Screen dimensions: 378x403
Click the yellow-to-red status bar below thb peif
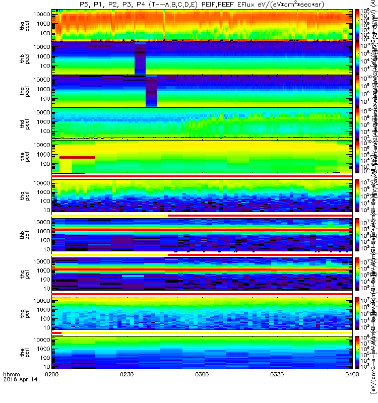tap(202, 255)
